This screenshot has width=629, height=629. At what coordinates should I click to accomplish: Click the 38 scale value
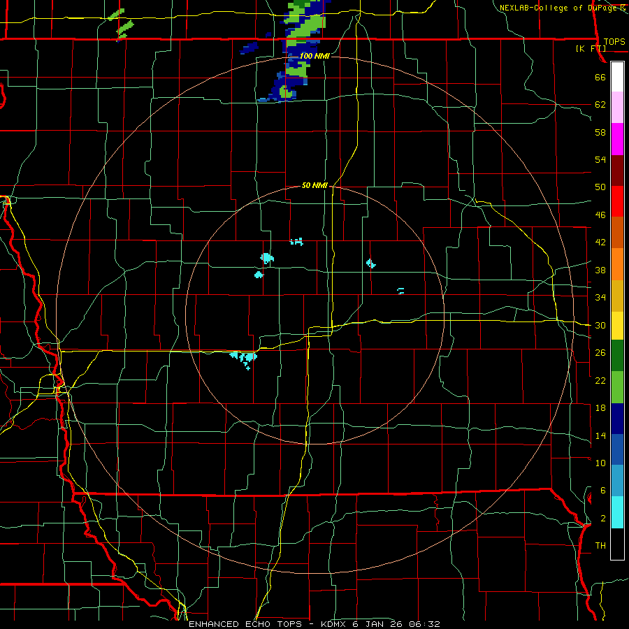tap(600, 270)
